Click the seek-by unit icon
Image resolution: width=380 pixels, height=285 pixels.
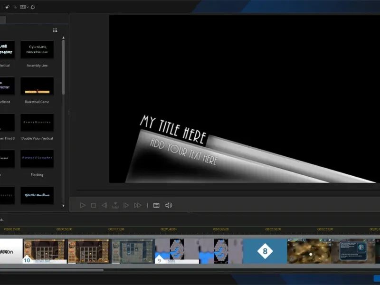[x=115, y=205]
